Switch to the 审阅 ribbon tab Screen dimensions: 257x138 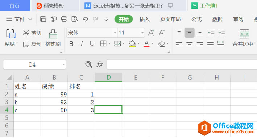pos(238,19)
